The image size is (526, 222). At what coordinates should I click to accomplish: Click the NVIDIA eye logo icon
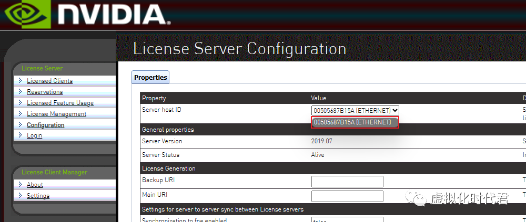pos(25,14)
